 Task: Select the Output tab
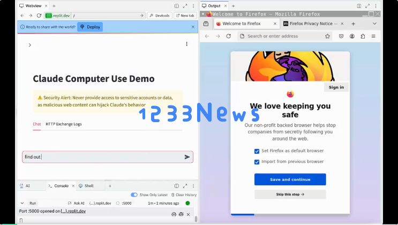[212, 6]
